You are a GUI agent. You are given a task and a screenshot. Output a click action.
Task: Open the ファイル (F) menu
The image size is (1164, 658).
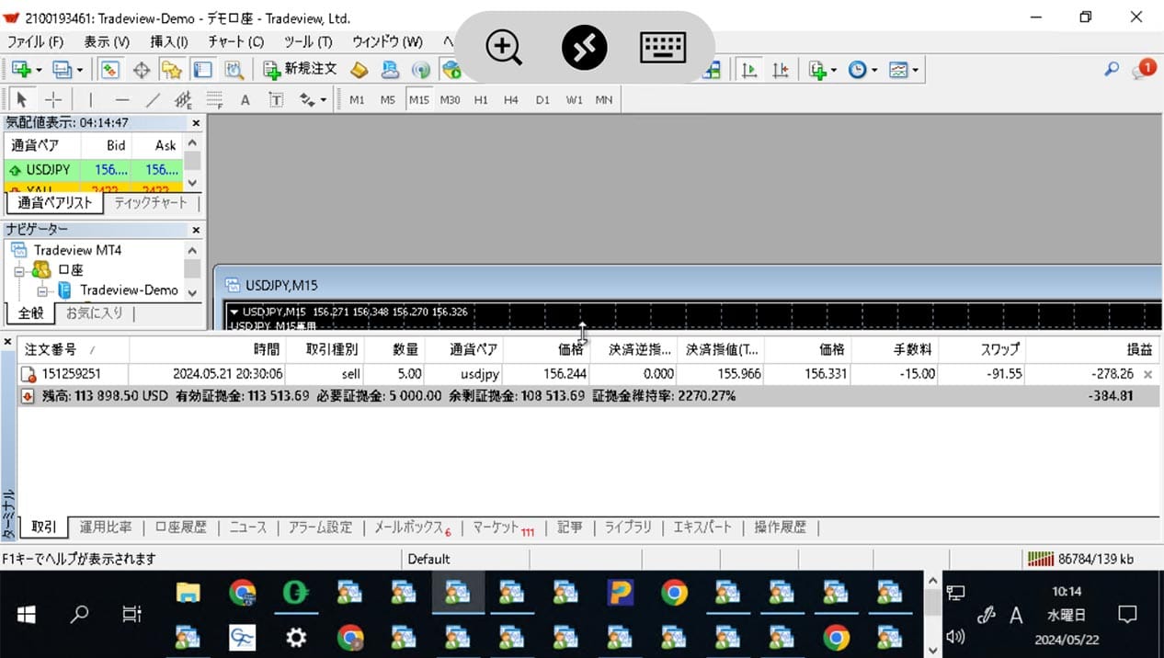(36, 41)
